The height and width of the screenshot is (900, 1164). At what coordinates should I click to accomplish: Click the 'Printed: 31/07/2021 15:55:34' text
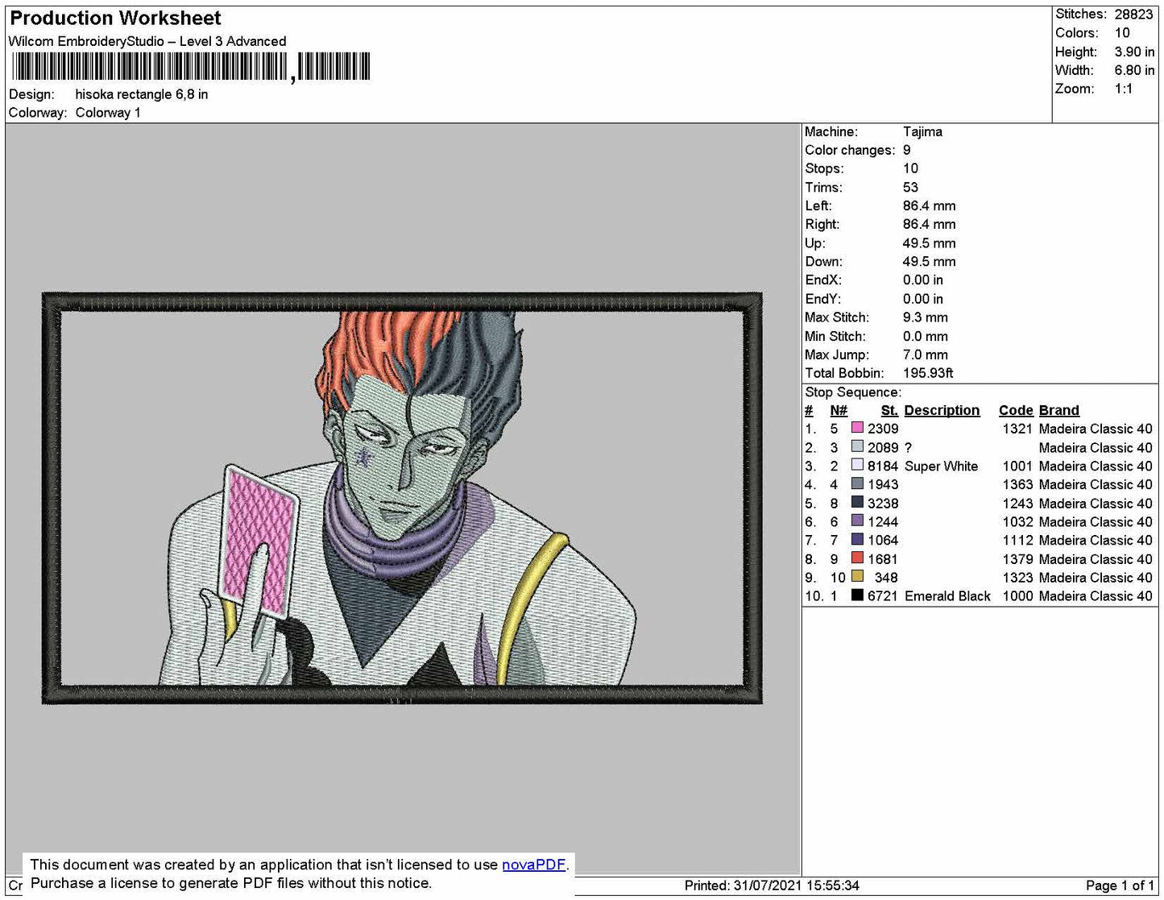[772, 885]
